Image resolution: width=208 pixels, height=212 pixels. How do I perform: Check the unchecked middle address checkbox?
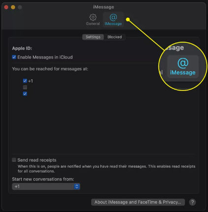(x=25, y=87)
